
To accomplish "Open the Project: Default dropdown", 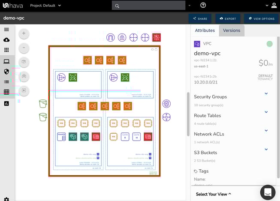I will coord(46,6).
